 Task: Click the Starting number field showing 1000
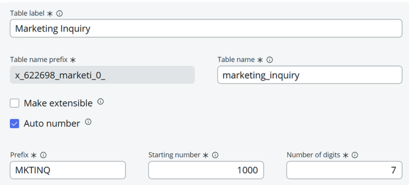pos(206,170)
